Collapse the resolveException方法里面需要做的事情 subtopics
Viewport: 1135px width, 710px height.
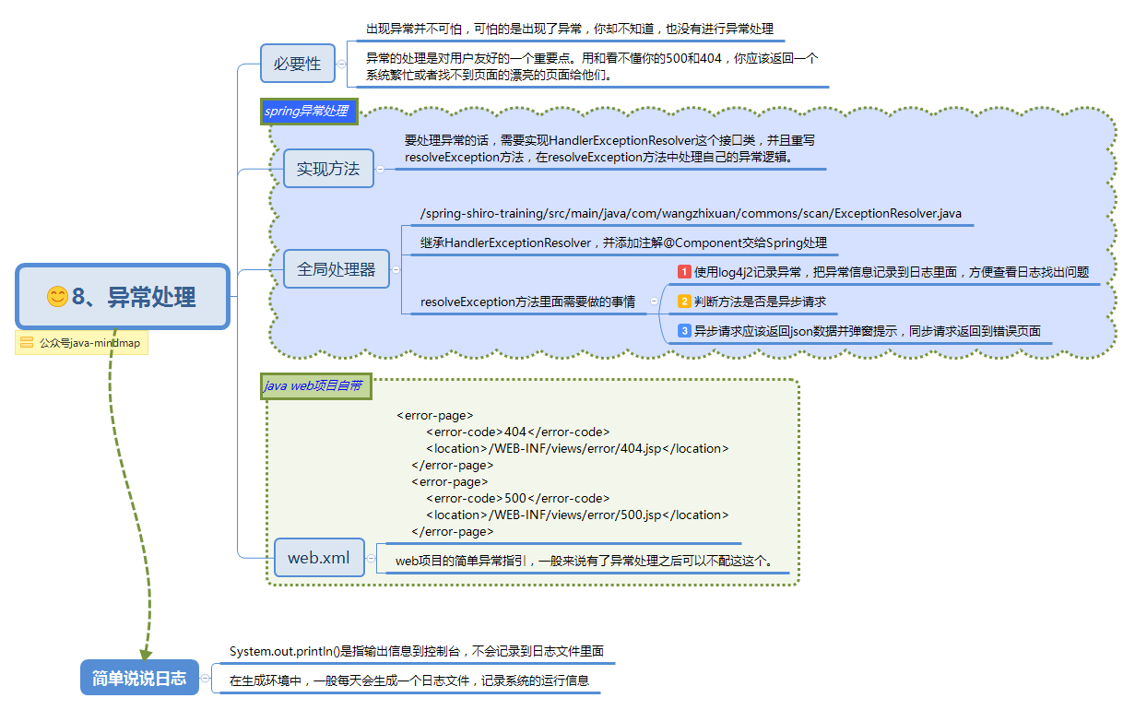[655, 301]
